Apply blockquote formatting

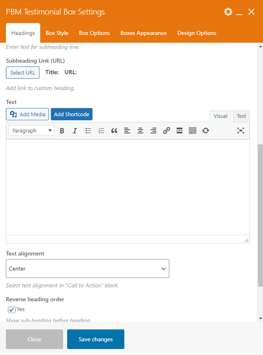tap(114, 131)
